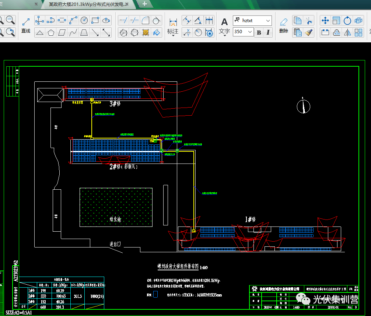This screenshot has height=316, width=371.
Task: Click the format painter brush icon
Action: point(309,32)
